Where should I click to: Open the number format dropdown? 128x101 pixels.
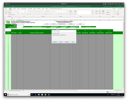[x=67, y=12]
